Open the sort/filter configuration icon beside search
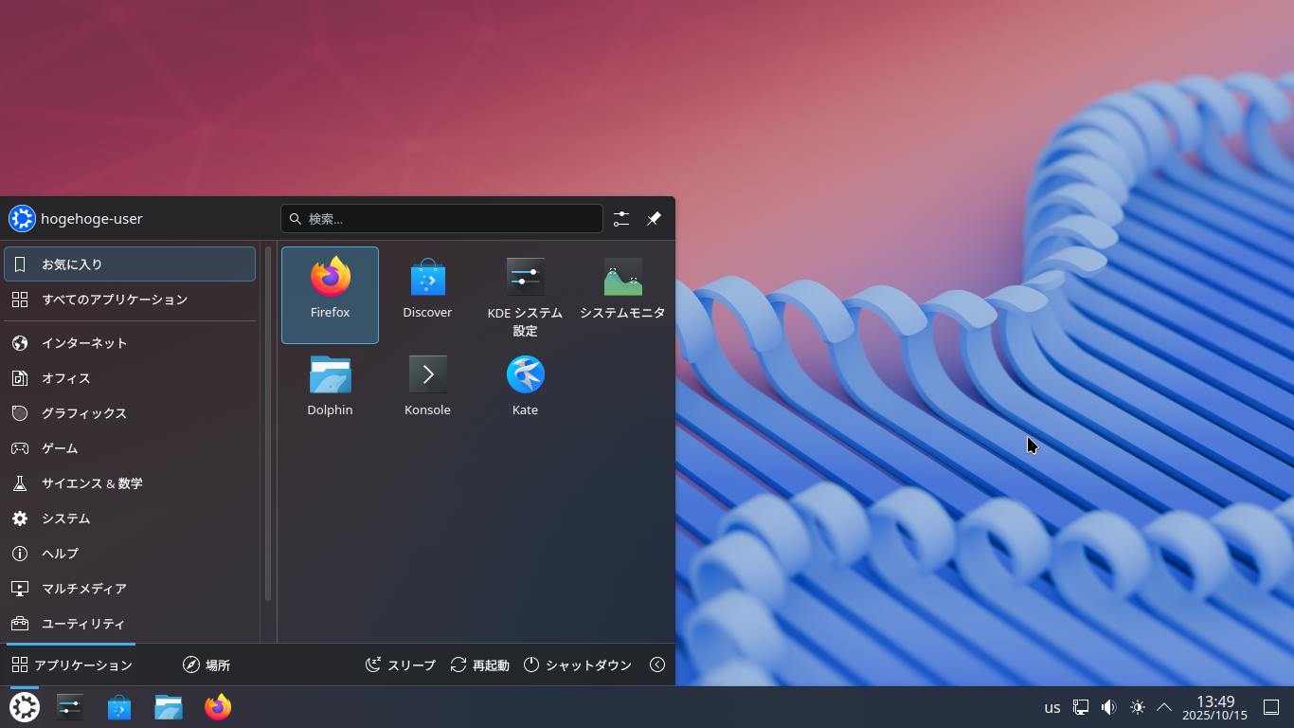Image resolution: width=1294 pixels, height=728 pixels. click(621, 218)
